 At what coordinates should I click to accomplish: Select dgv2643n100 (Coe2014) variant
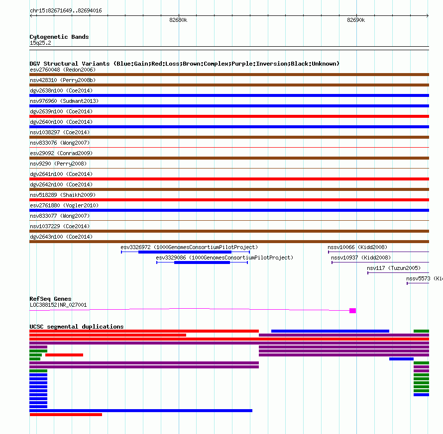click(61, 237)
